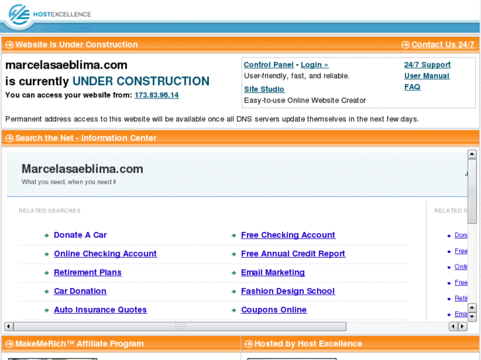This screenshot has width=481, height=360.
Task: Click the frame's vertical scrollbar thumb
Action: click(x=472, y=191)
